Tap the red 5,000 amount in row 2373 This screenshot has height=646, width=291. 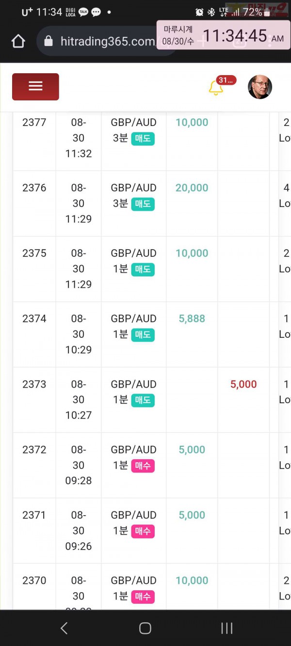click(243, 384)
